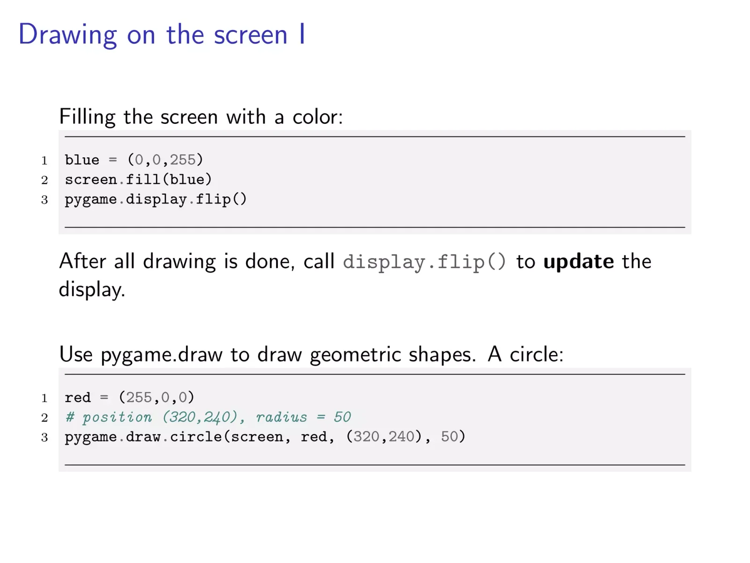Screen dimensions: 750x563
Task: Click the code line "blue = (0,0,255)"
Action: pos(134,160)
